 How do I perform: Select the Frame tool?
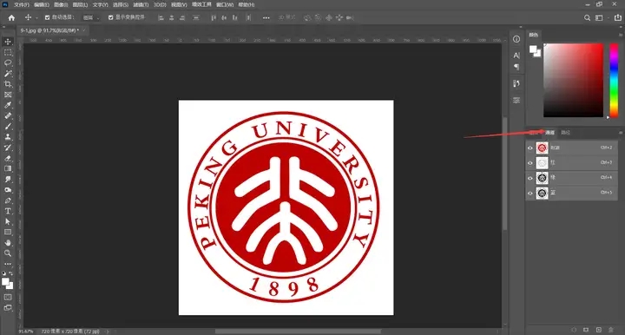click(8, 95)
